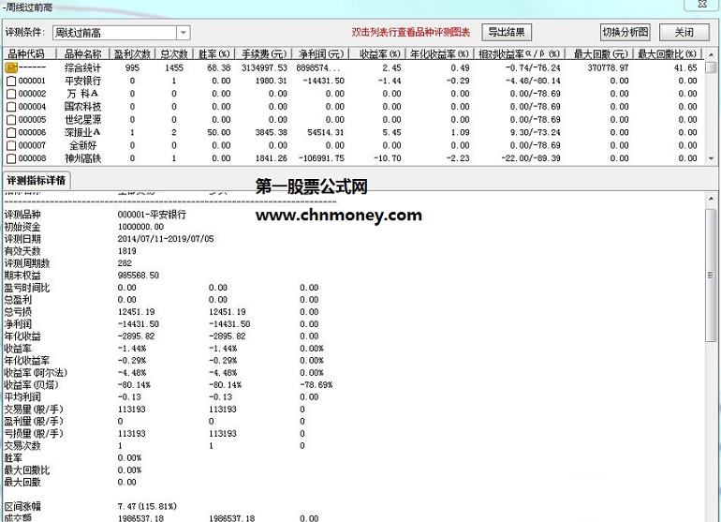Sort by 胜率(%) column header
Viewport: 721px width, 522px height.
click(213, 53)
